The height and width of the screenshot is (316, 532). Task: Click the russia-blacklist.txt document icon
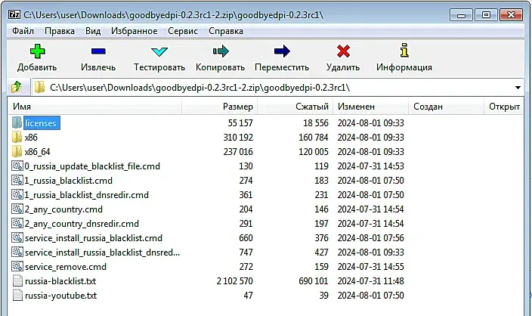[17, 280]
